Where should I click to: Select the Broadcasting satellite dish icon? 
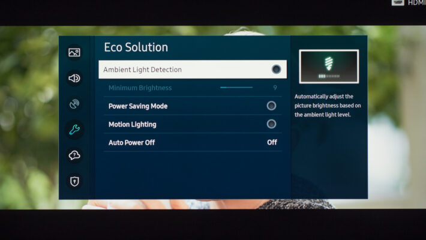pyautogui.click(x=74, y=104)
